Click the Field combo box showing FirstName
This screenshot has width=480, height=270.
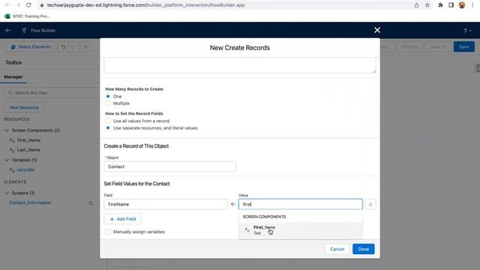point(166,204)
